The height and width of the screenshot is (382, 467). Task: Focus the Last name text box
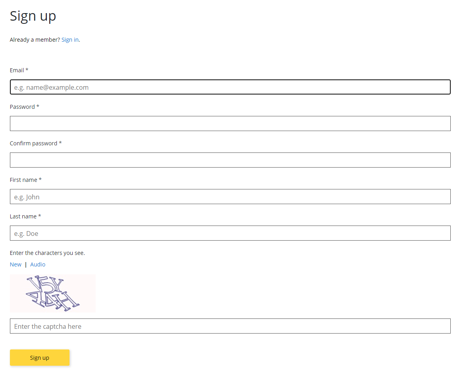pyautogui.click(x=230, y=233)
